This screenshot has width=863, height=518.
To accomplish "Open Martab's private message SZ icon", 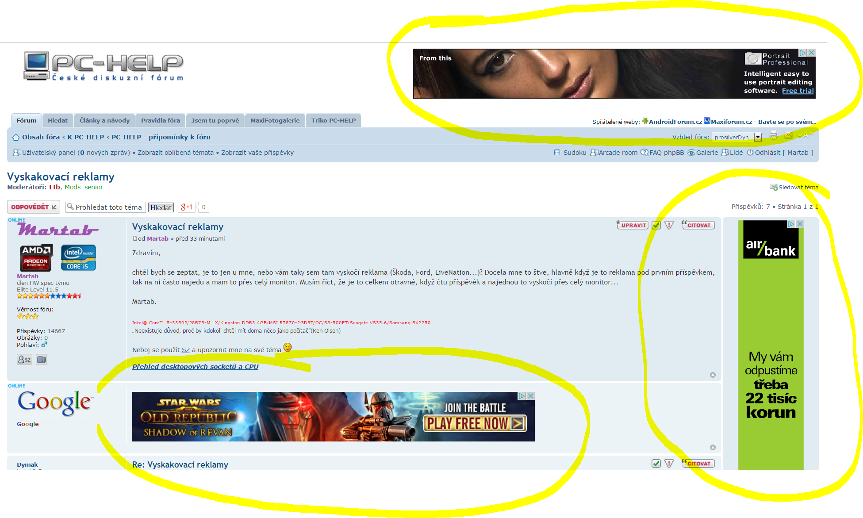I will [24, 360].
